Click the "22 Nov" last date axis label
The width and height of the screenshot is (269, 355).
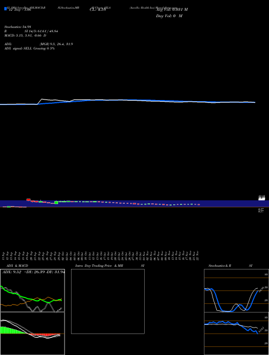pos(198,255)
